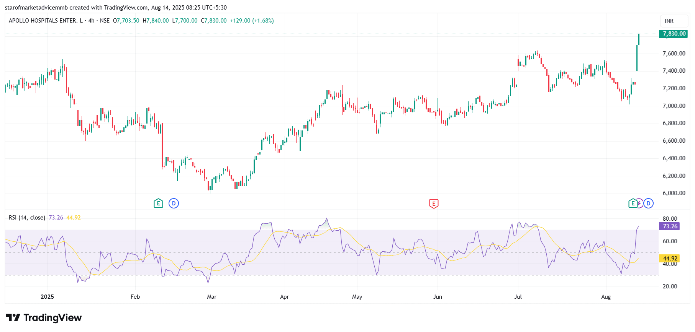Click the APOLLO HOSPITALS ENTER. L symbol title

pos(46,21)
